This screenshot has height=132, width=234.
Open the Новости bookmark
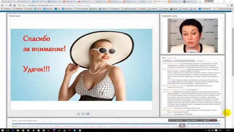(x=153, y=9)
